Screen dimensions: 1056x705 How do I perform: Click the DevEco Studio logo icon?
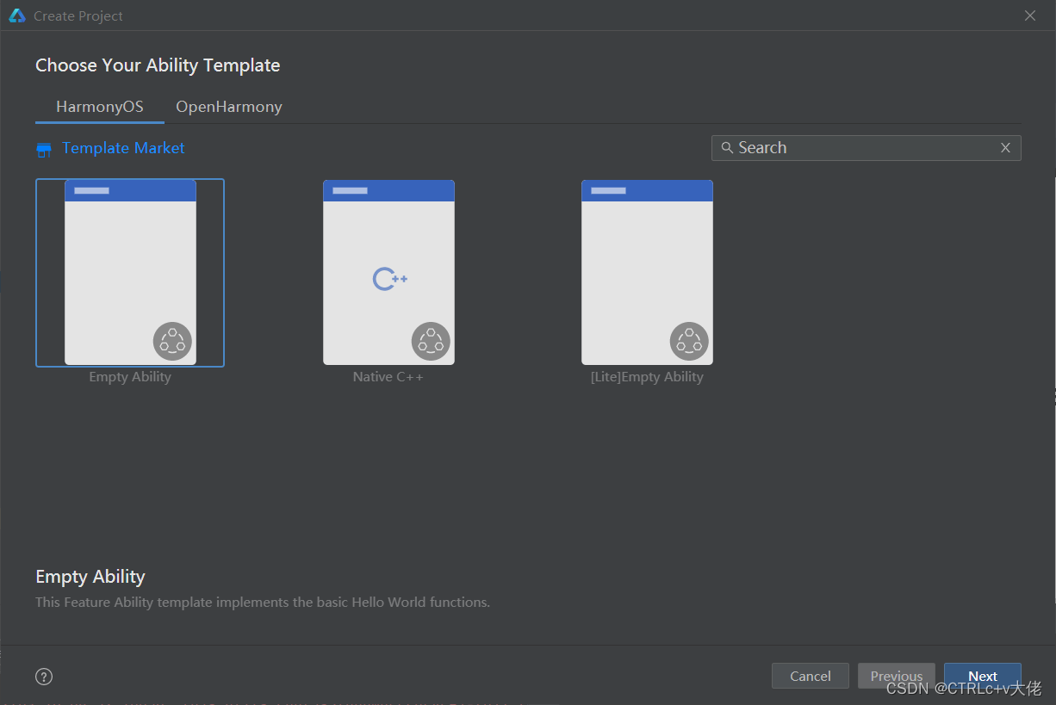pyautogui.click(x=17, y=15)
